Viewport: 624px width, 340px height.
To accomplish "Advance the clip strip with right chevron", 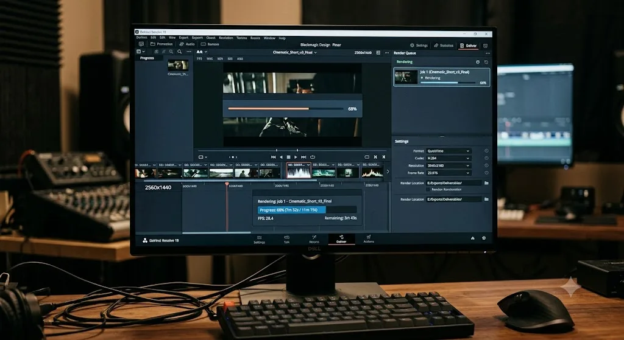I will pos(388,172).
